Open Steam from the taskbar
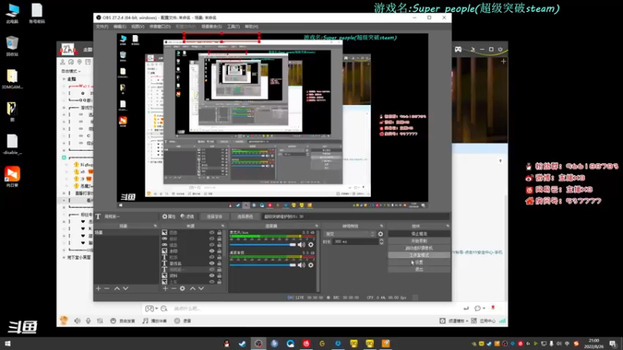 (x=242, y=344)
